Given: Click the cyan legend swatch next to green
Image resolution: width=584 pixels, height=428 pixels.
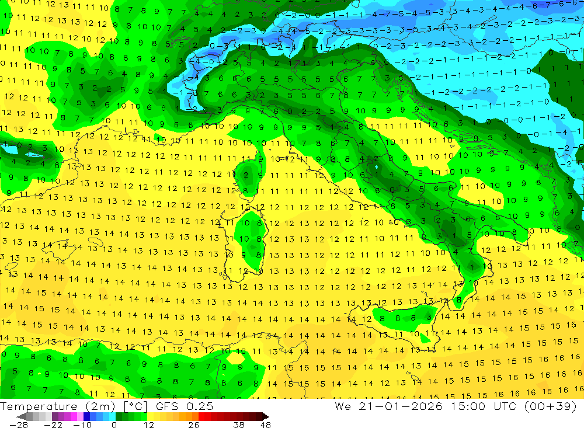Looking at the screenshot, I should (112, 417).
